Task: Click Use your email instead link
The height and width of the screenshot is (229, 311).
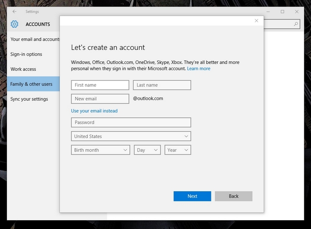Action: (94, 111)
